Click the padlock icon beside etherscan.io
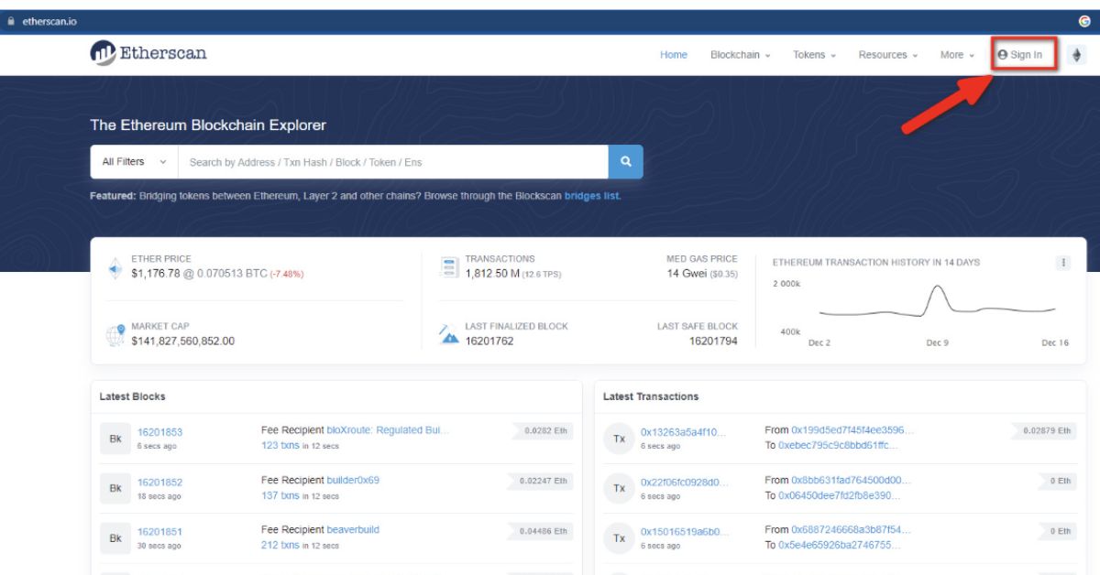Viewport: 1100px width, 575px height. tap(11, 22)
